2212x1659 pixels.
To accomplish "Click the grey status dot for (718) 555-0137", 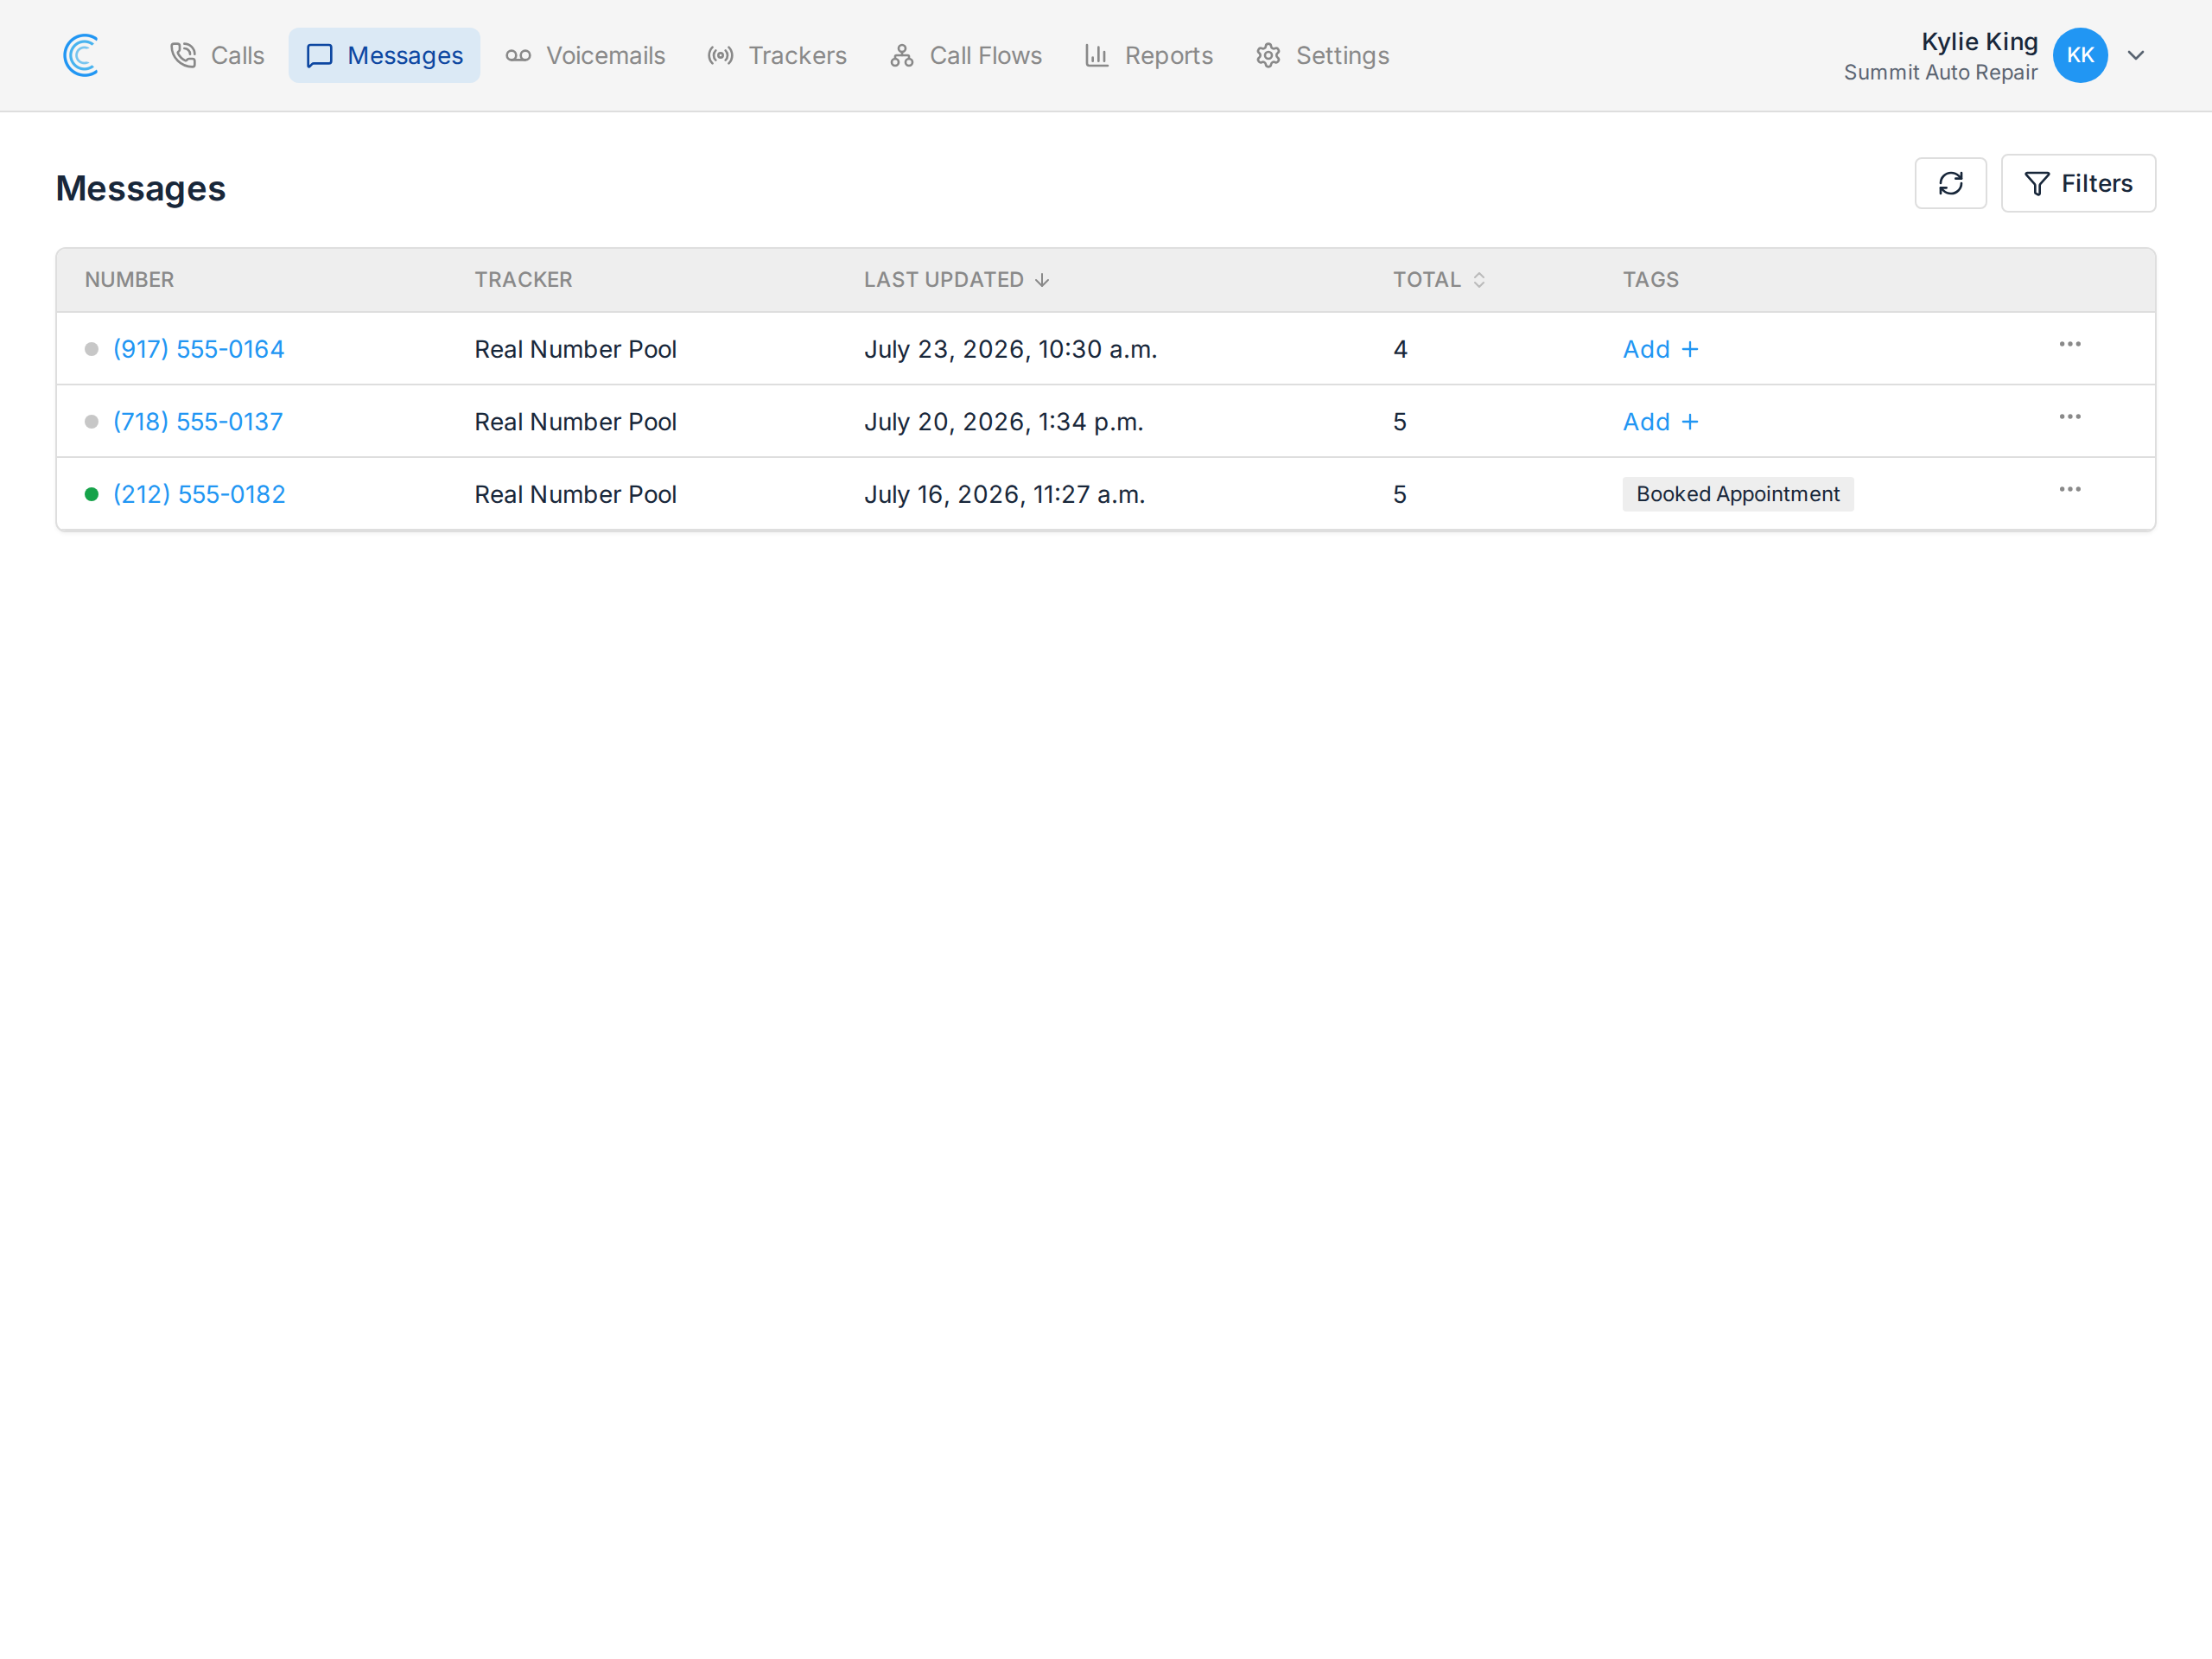I will (x=92, y=422).
